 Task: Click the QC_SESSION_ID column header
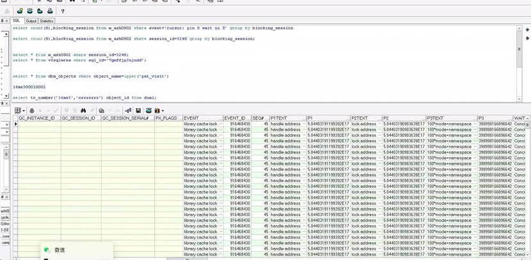(x=81, y=118)
